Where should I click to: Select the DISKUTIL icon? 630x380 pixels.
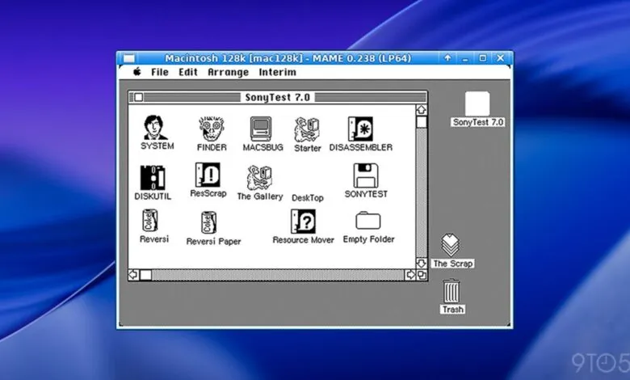153,177
